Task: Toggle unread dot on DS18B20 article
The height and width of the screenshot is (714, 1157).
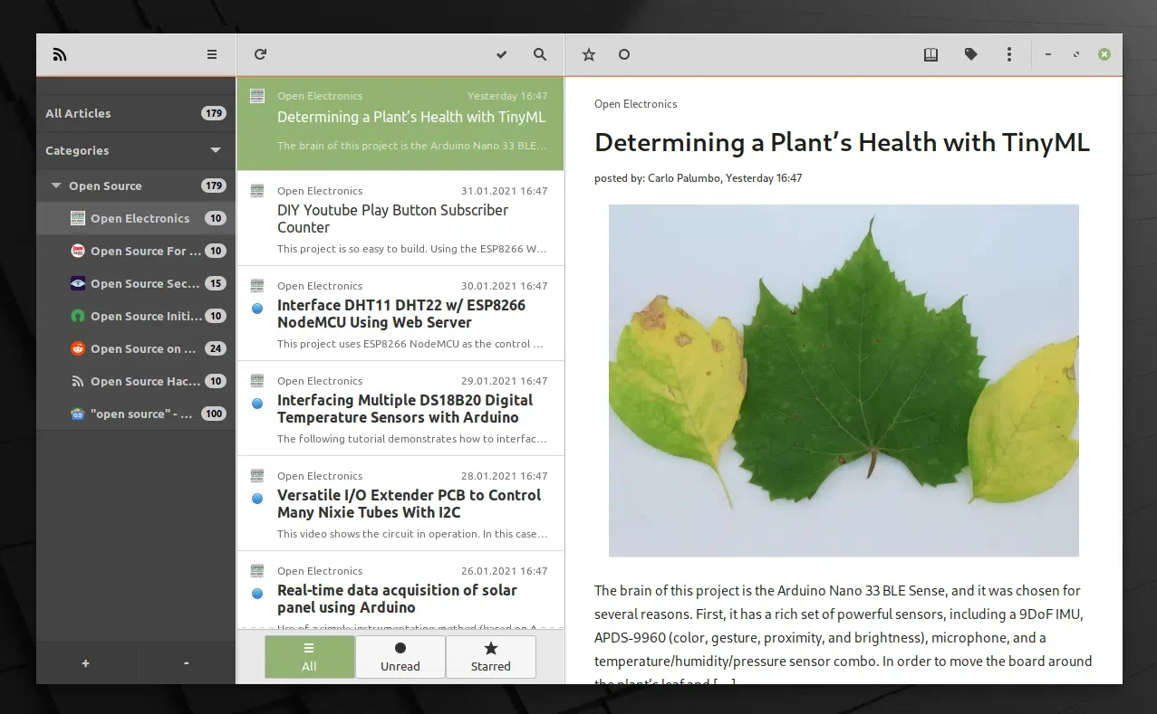Action: click(x=257, y=403)
